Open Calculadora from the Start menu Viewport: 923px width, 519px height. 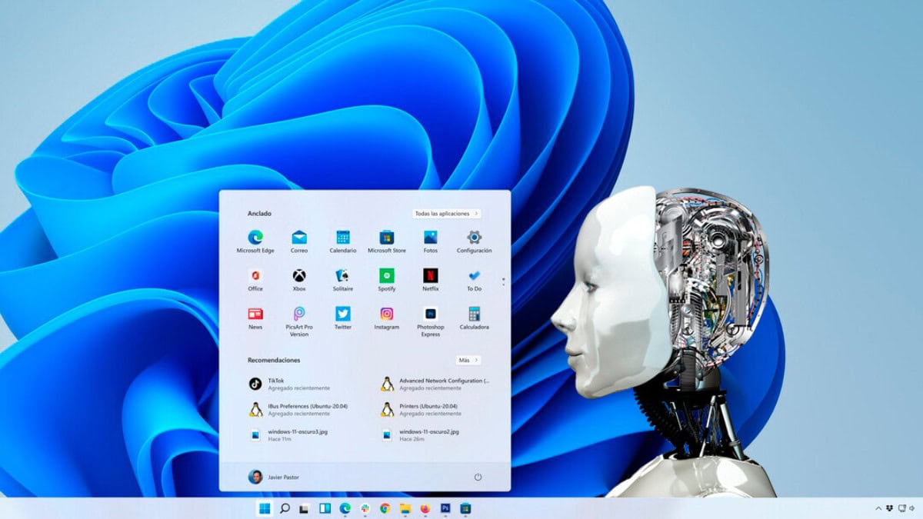pyautogui.click(x=475, y=315)
